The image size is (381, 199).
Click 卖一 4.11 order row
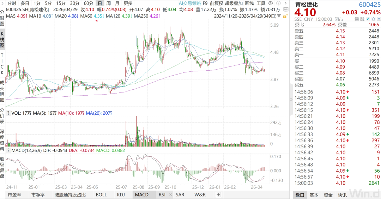337,54
